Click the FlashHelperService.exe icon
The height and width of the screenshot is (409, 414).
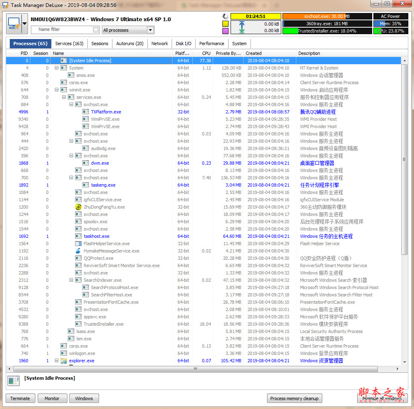(78, 244)
